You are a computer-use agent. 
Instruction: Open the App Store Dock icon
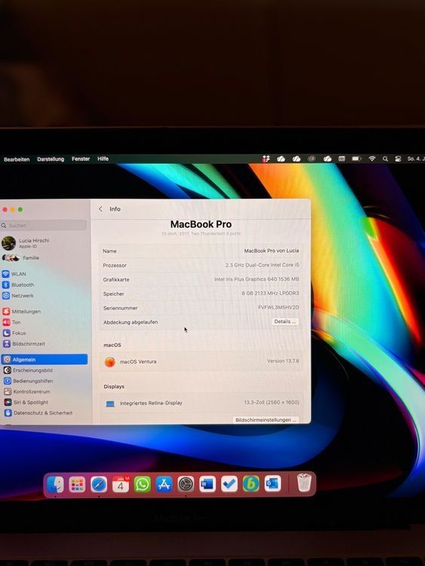[164, 484]
